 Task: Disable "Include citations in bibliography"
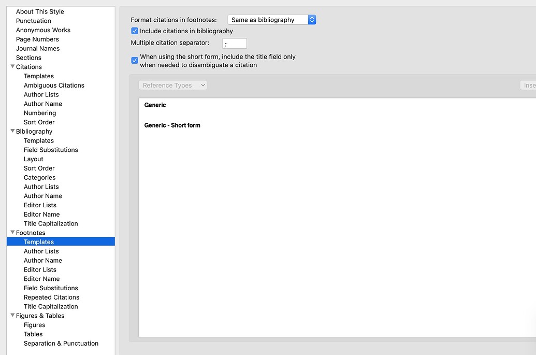pyautogui.click(x=134, y=31)
